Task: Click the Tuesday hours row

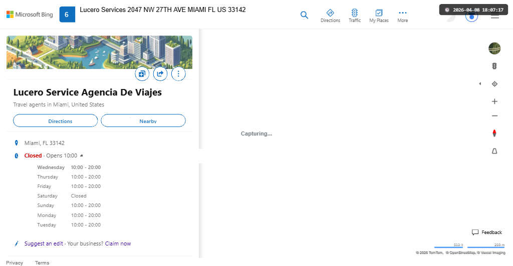Action: click(69, 224)
